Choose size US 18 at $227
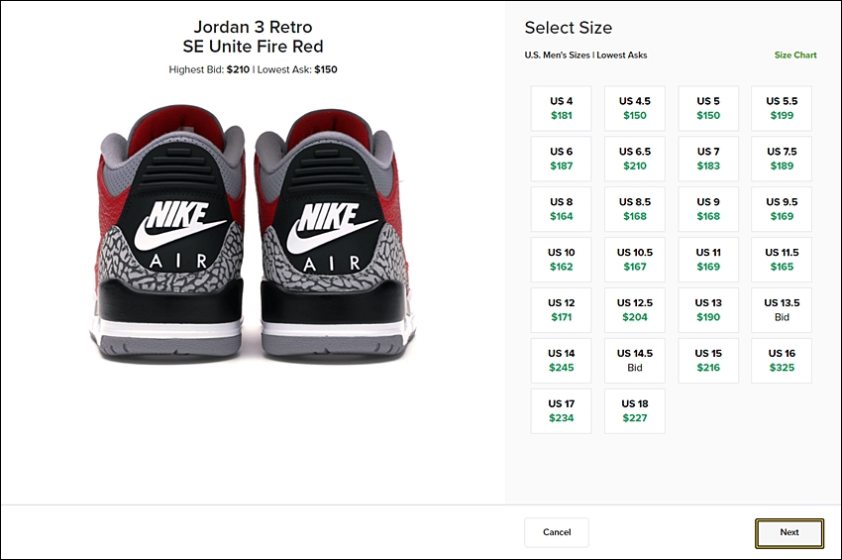This screenshot has height=560, width=842. pos(635,411)
